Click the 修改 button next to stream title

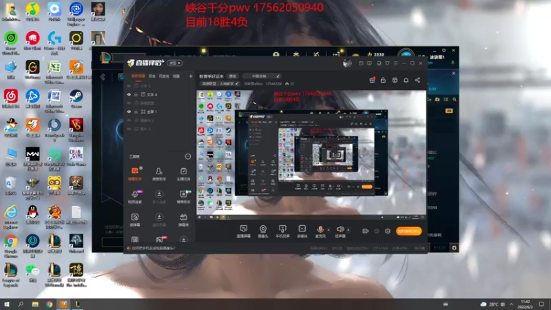coord(233,76)
